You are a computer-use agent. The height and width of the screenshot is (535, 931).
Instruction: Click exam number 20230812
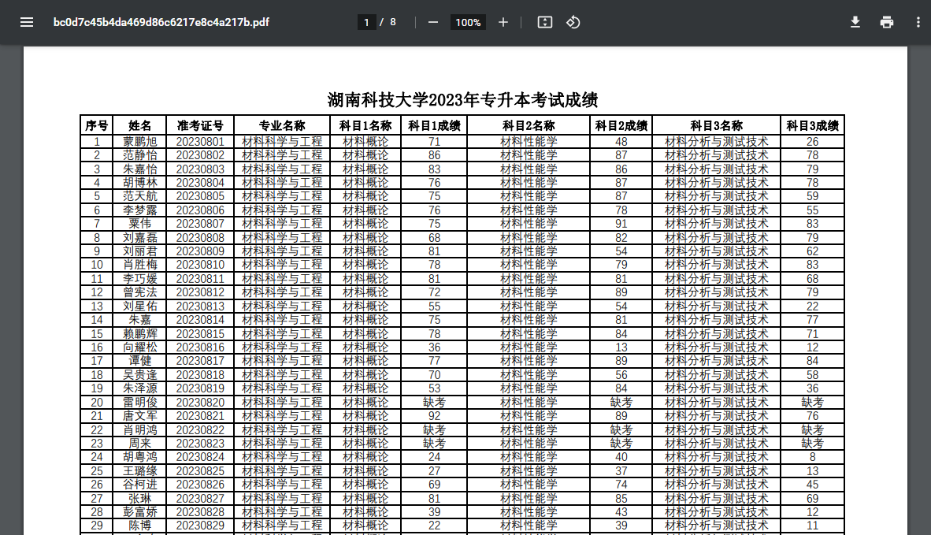[200, 292]
